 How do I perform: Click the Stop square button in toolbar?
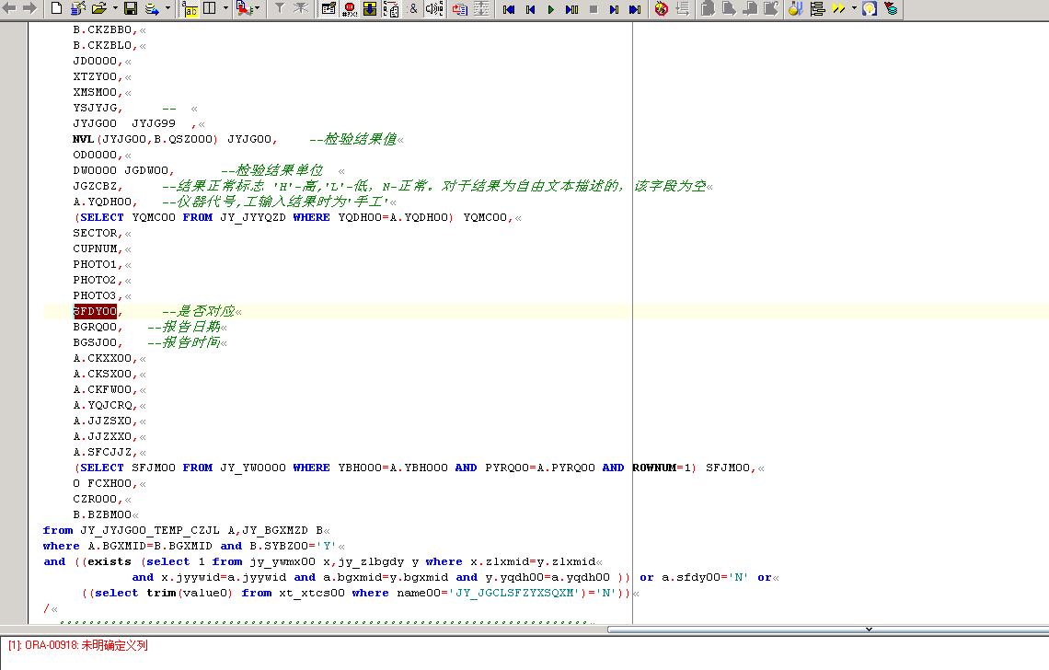coord(593,9)
